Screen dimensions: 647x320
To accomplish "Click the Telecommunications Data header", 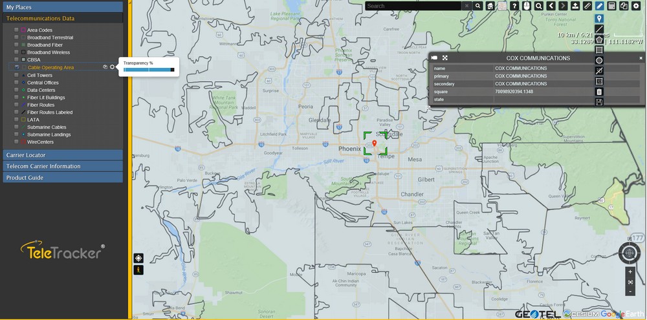I will click(x=62, y=19).
